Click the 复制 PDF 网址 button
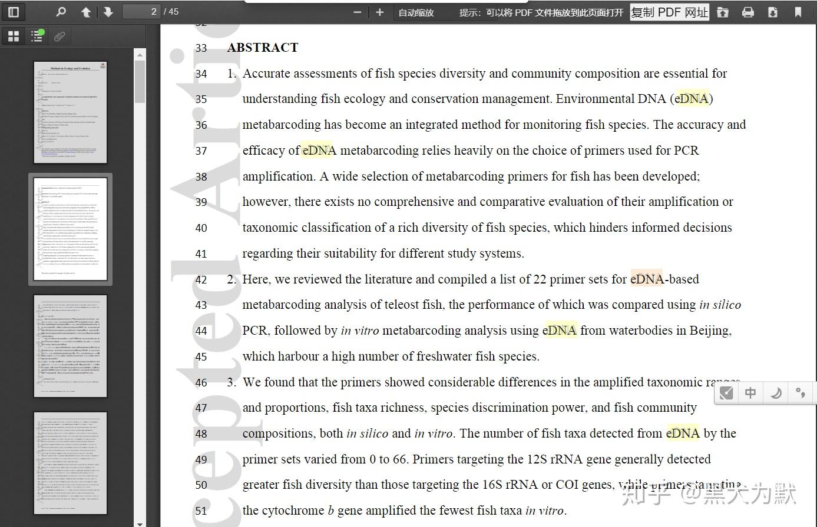The height and width of the screenshot is (527, 817). [670, 12]
